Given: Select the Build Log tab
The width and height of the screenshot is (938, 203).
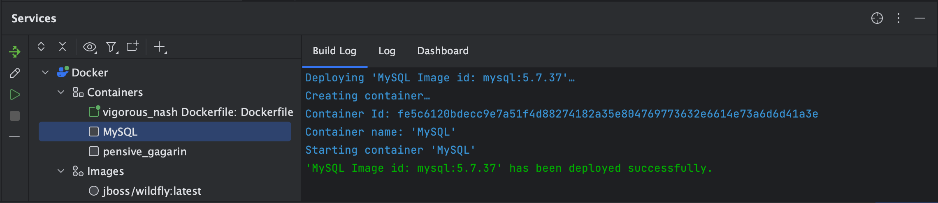Looking at the screenshot, I should click(334, 51).
